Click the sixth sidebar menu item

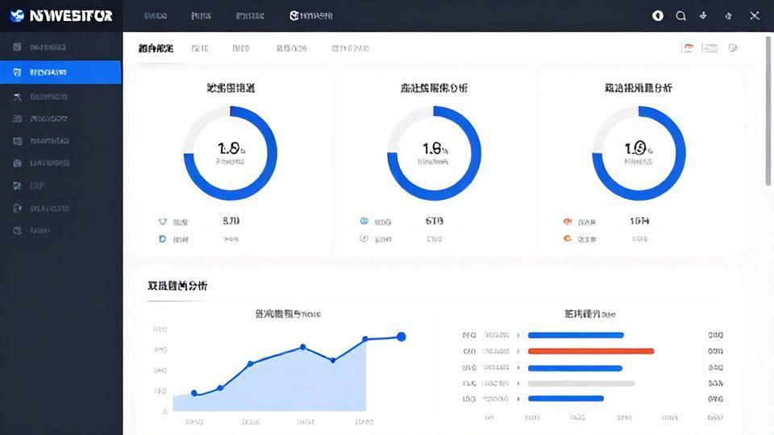point(48,163)
